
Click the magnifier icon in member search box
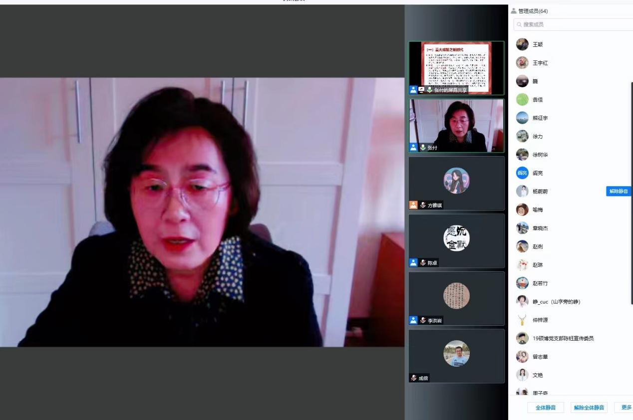[x=520, y=24]
